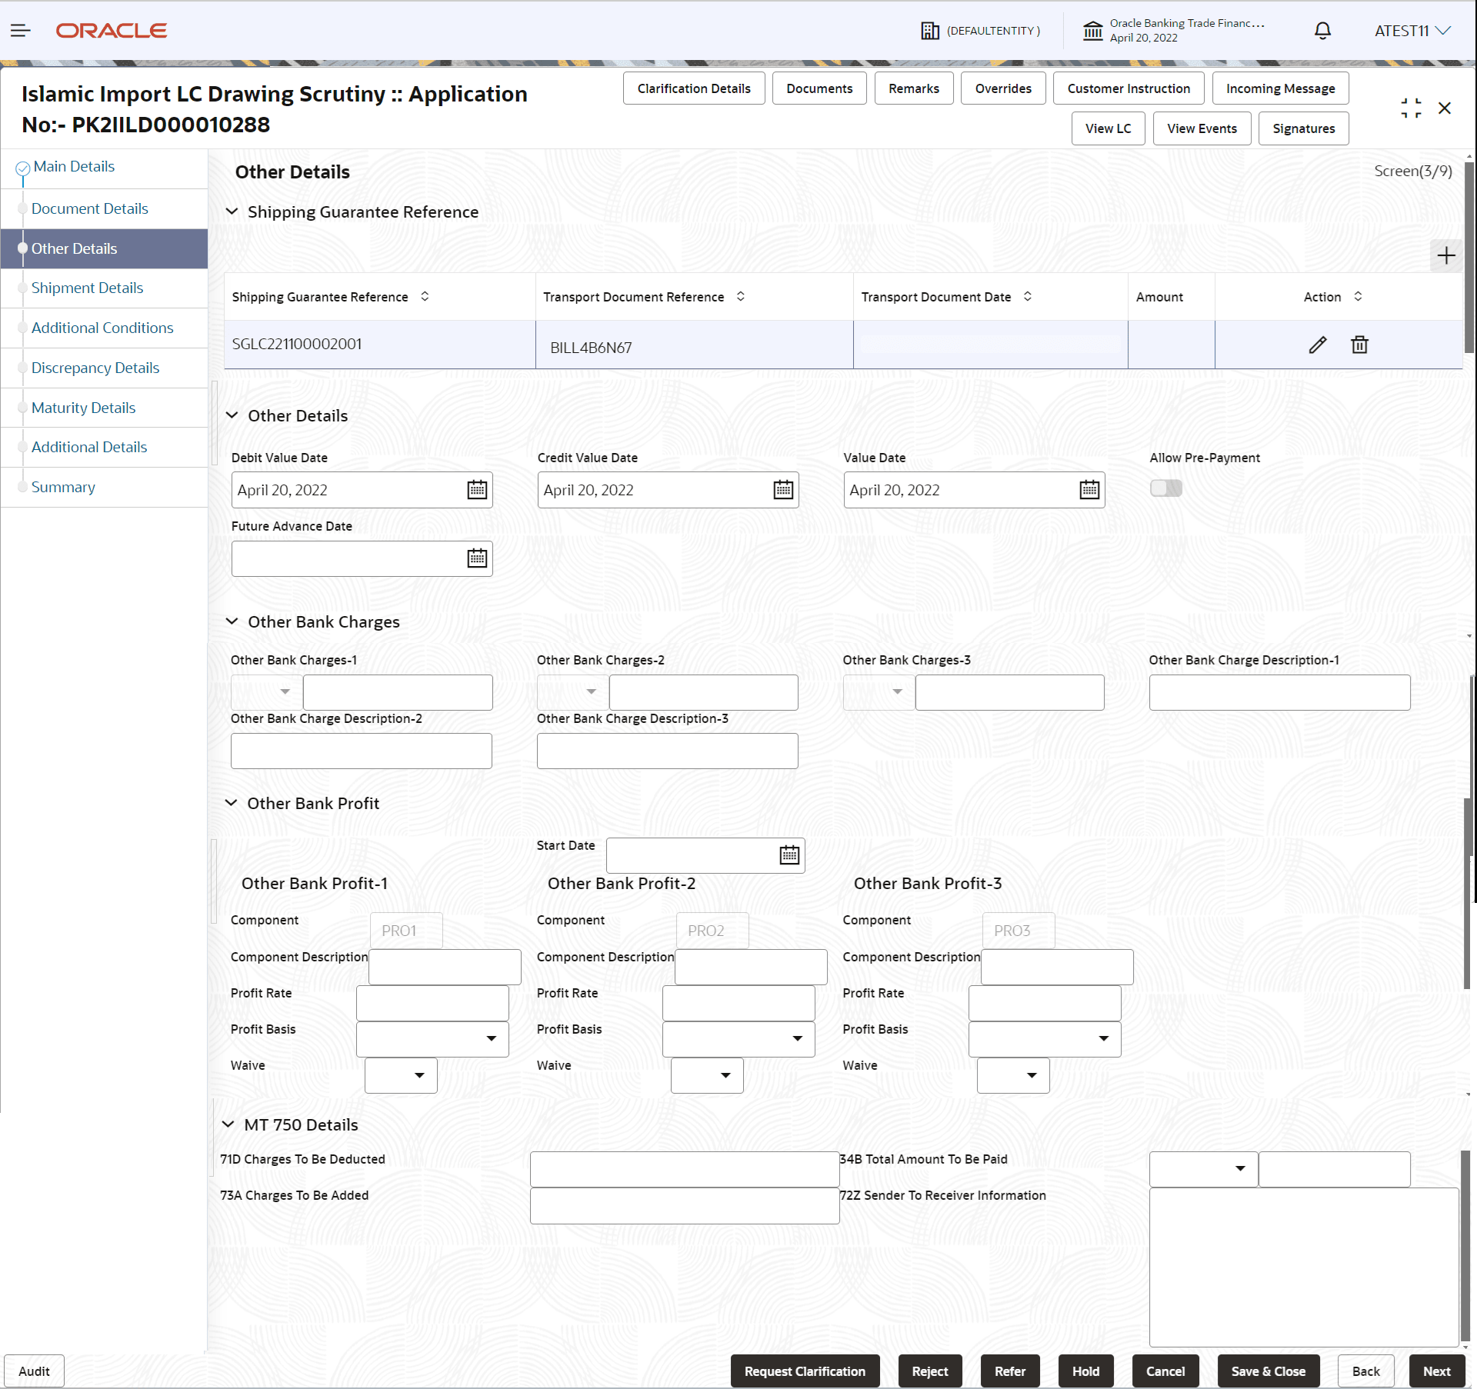Screen dimensions: 1477x1389
Task: Open the Start Date calendar picker
Action: [x=789, y=855]
